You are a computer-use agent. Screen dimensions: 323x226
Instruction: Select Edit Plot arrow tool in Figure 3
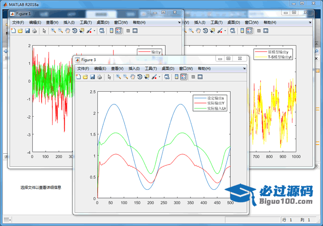point(109,77)
